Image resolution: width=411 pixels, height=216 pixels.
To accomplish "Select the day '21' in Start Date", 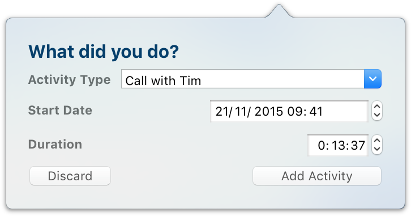I will 222,111.
